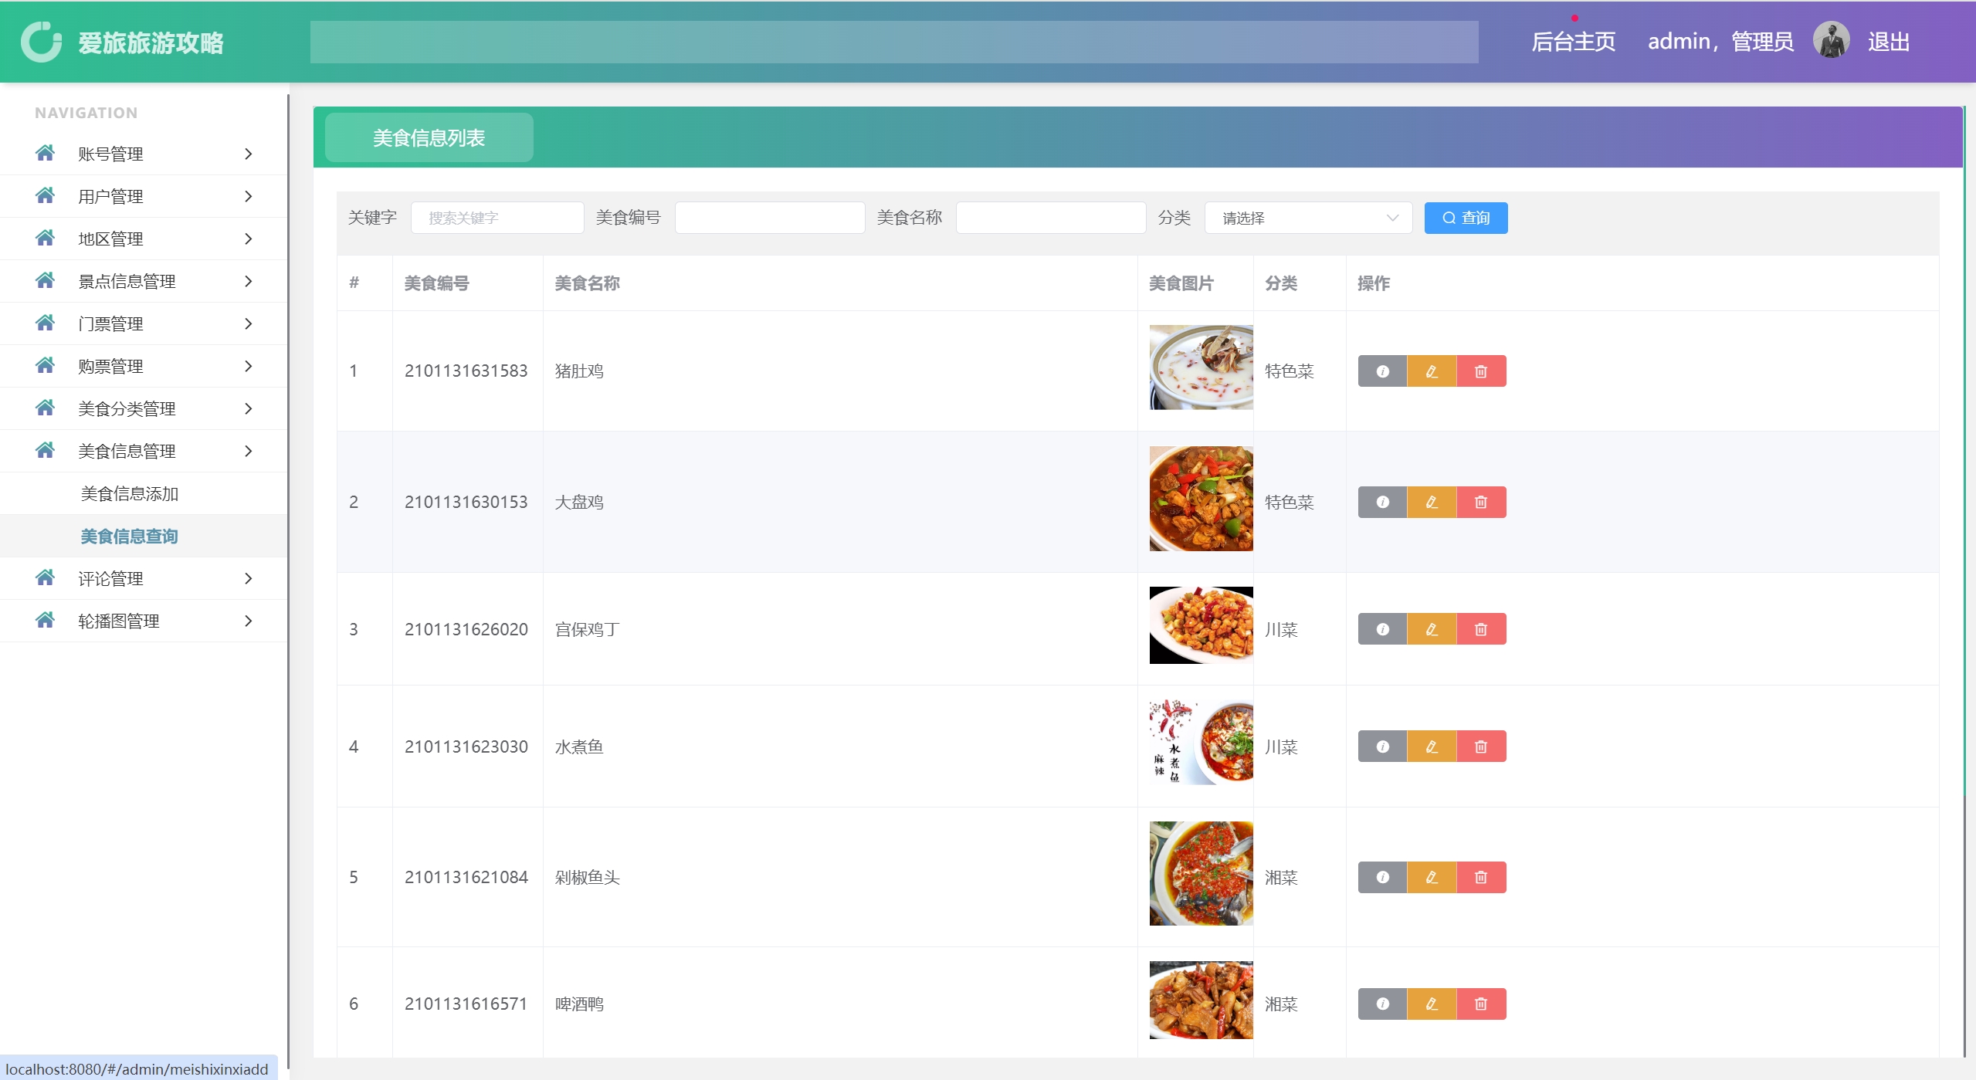This screenshot has height=1080, width=1976.
Task: Click edit pencil icon for 大盘鸡 row
Action: [x=1432, y=503]
